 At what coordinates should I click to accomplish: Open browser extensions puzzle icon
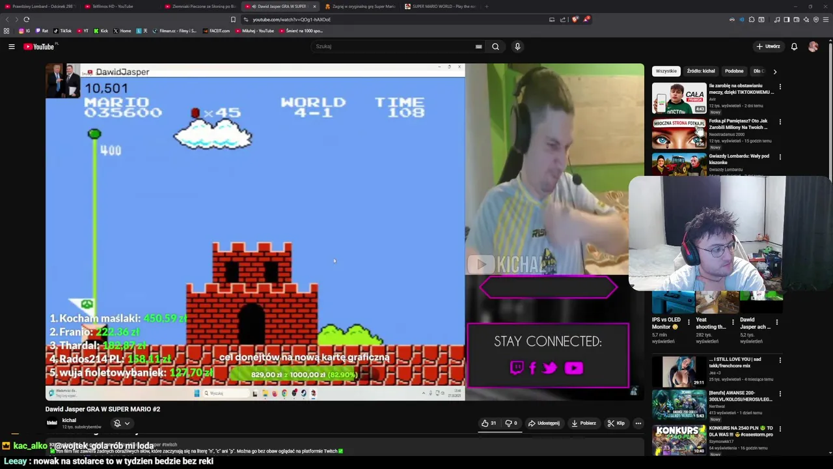[x=751, y=20]
